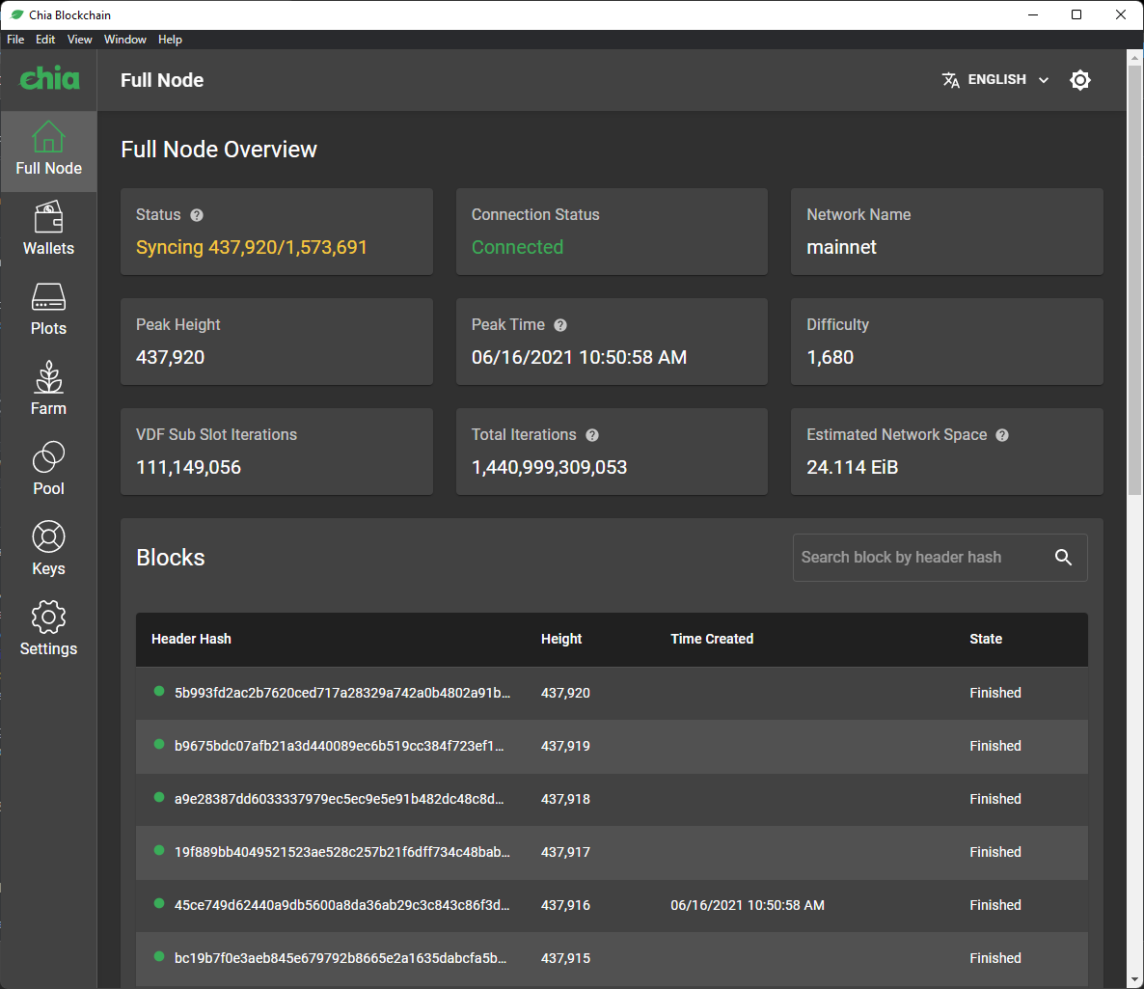Screen dimensions: 1144x989
Task: Click the State column header
Action: 986,639
